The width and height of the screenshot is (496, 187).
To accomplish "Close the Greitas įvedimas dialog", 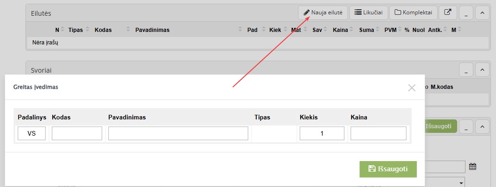I will pos(412,87).
